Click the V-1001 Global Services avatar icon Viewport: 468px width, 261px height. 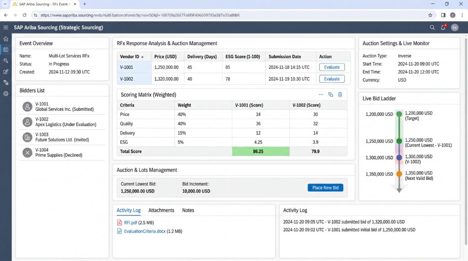(x=27, y=107)
